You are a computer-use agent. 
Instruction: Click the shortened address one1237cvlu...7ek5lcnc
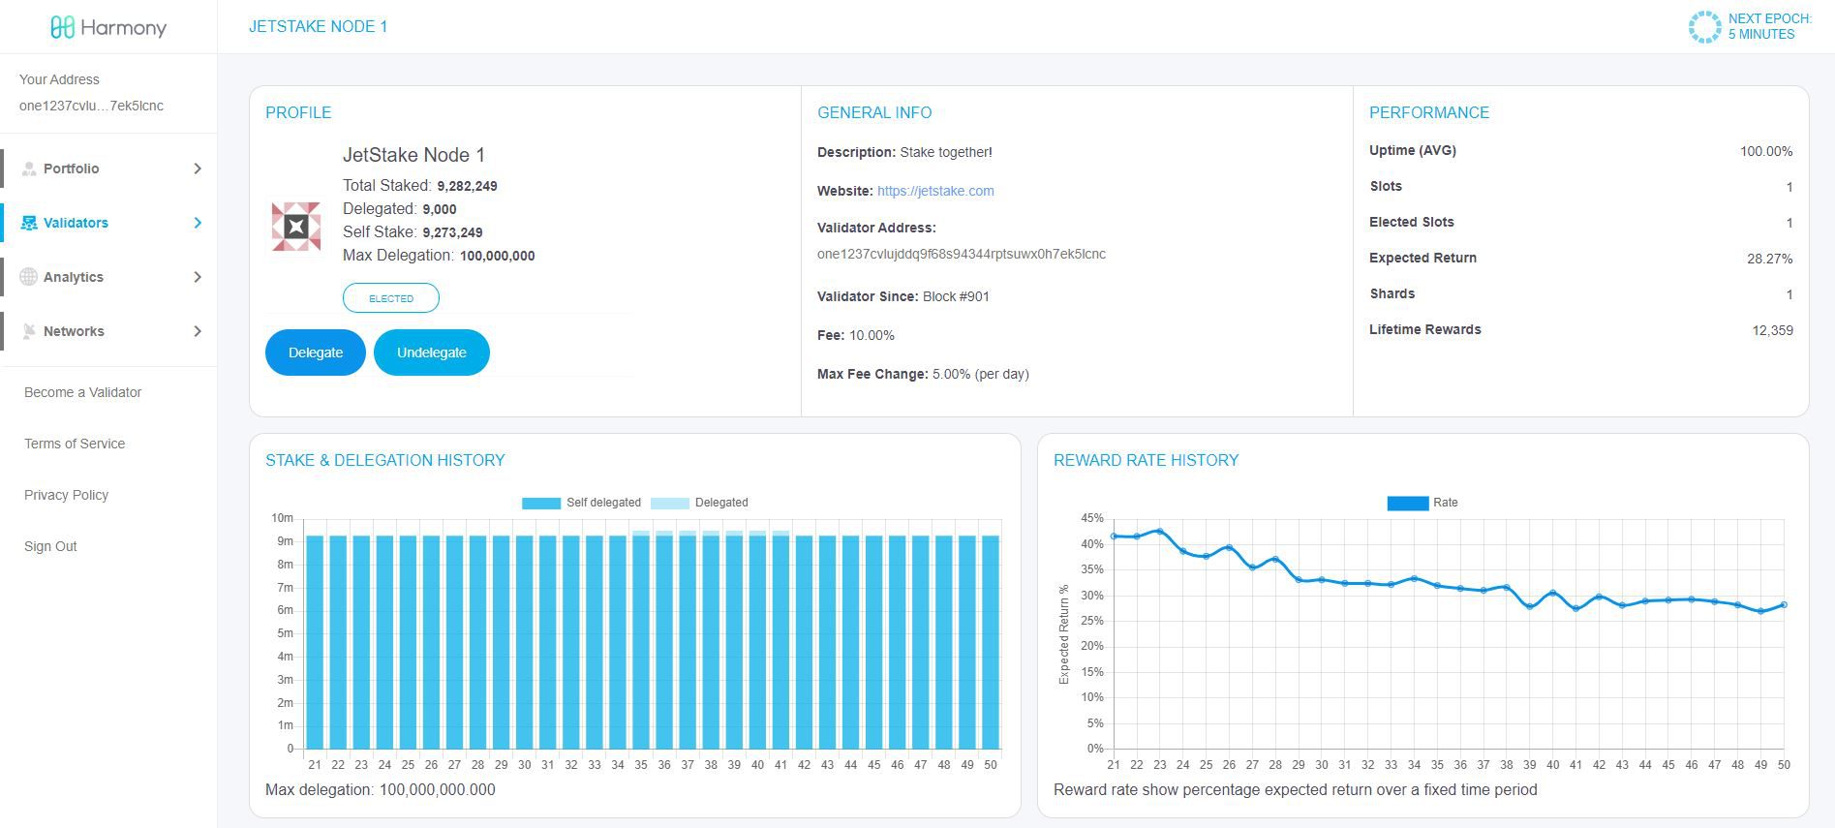[91, 106]
